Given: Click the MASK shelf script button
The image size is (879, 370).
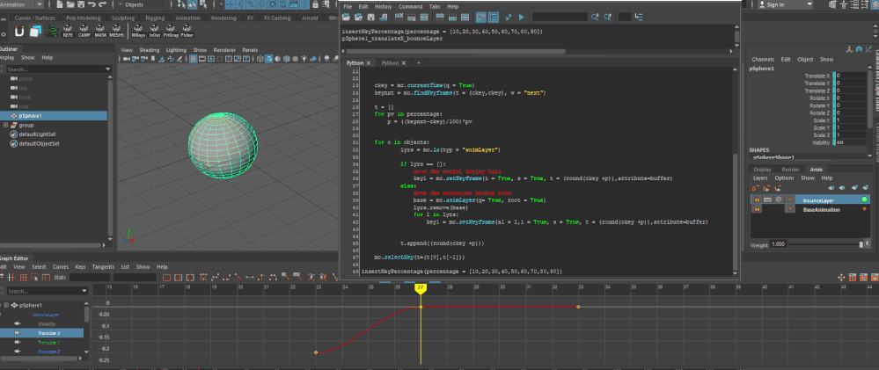Looking at the screenshot, I should pyautogui.click(x=100, y=31).
